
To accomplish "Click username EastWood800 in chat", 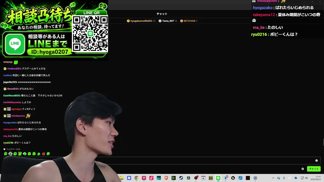I will coord(11,96).
